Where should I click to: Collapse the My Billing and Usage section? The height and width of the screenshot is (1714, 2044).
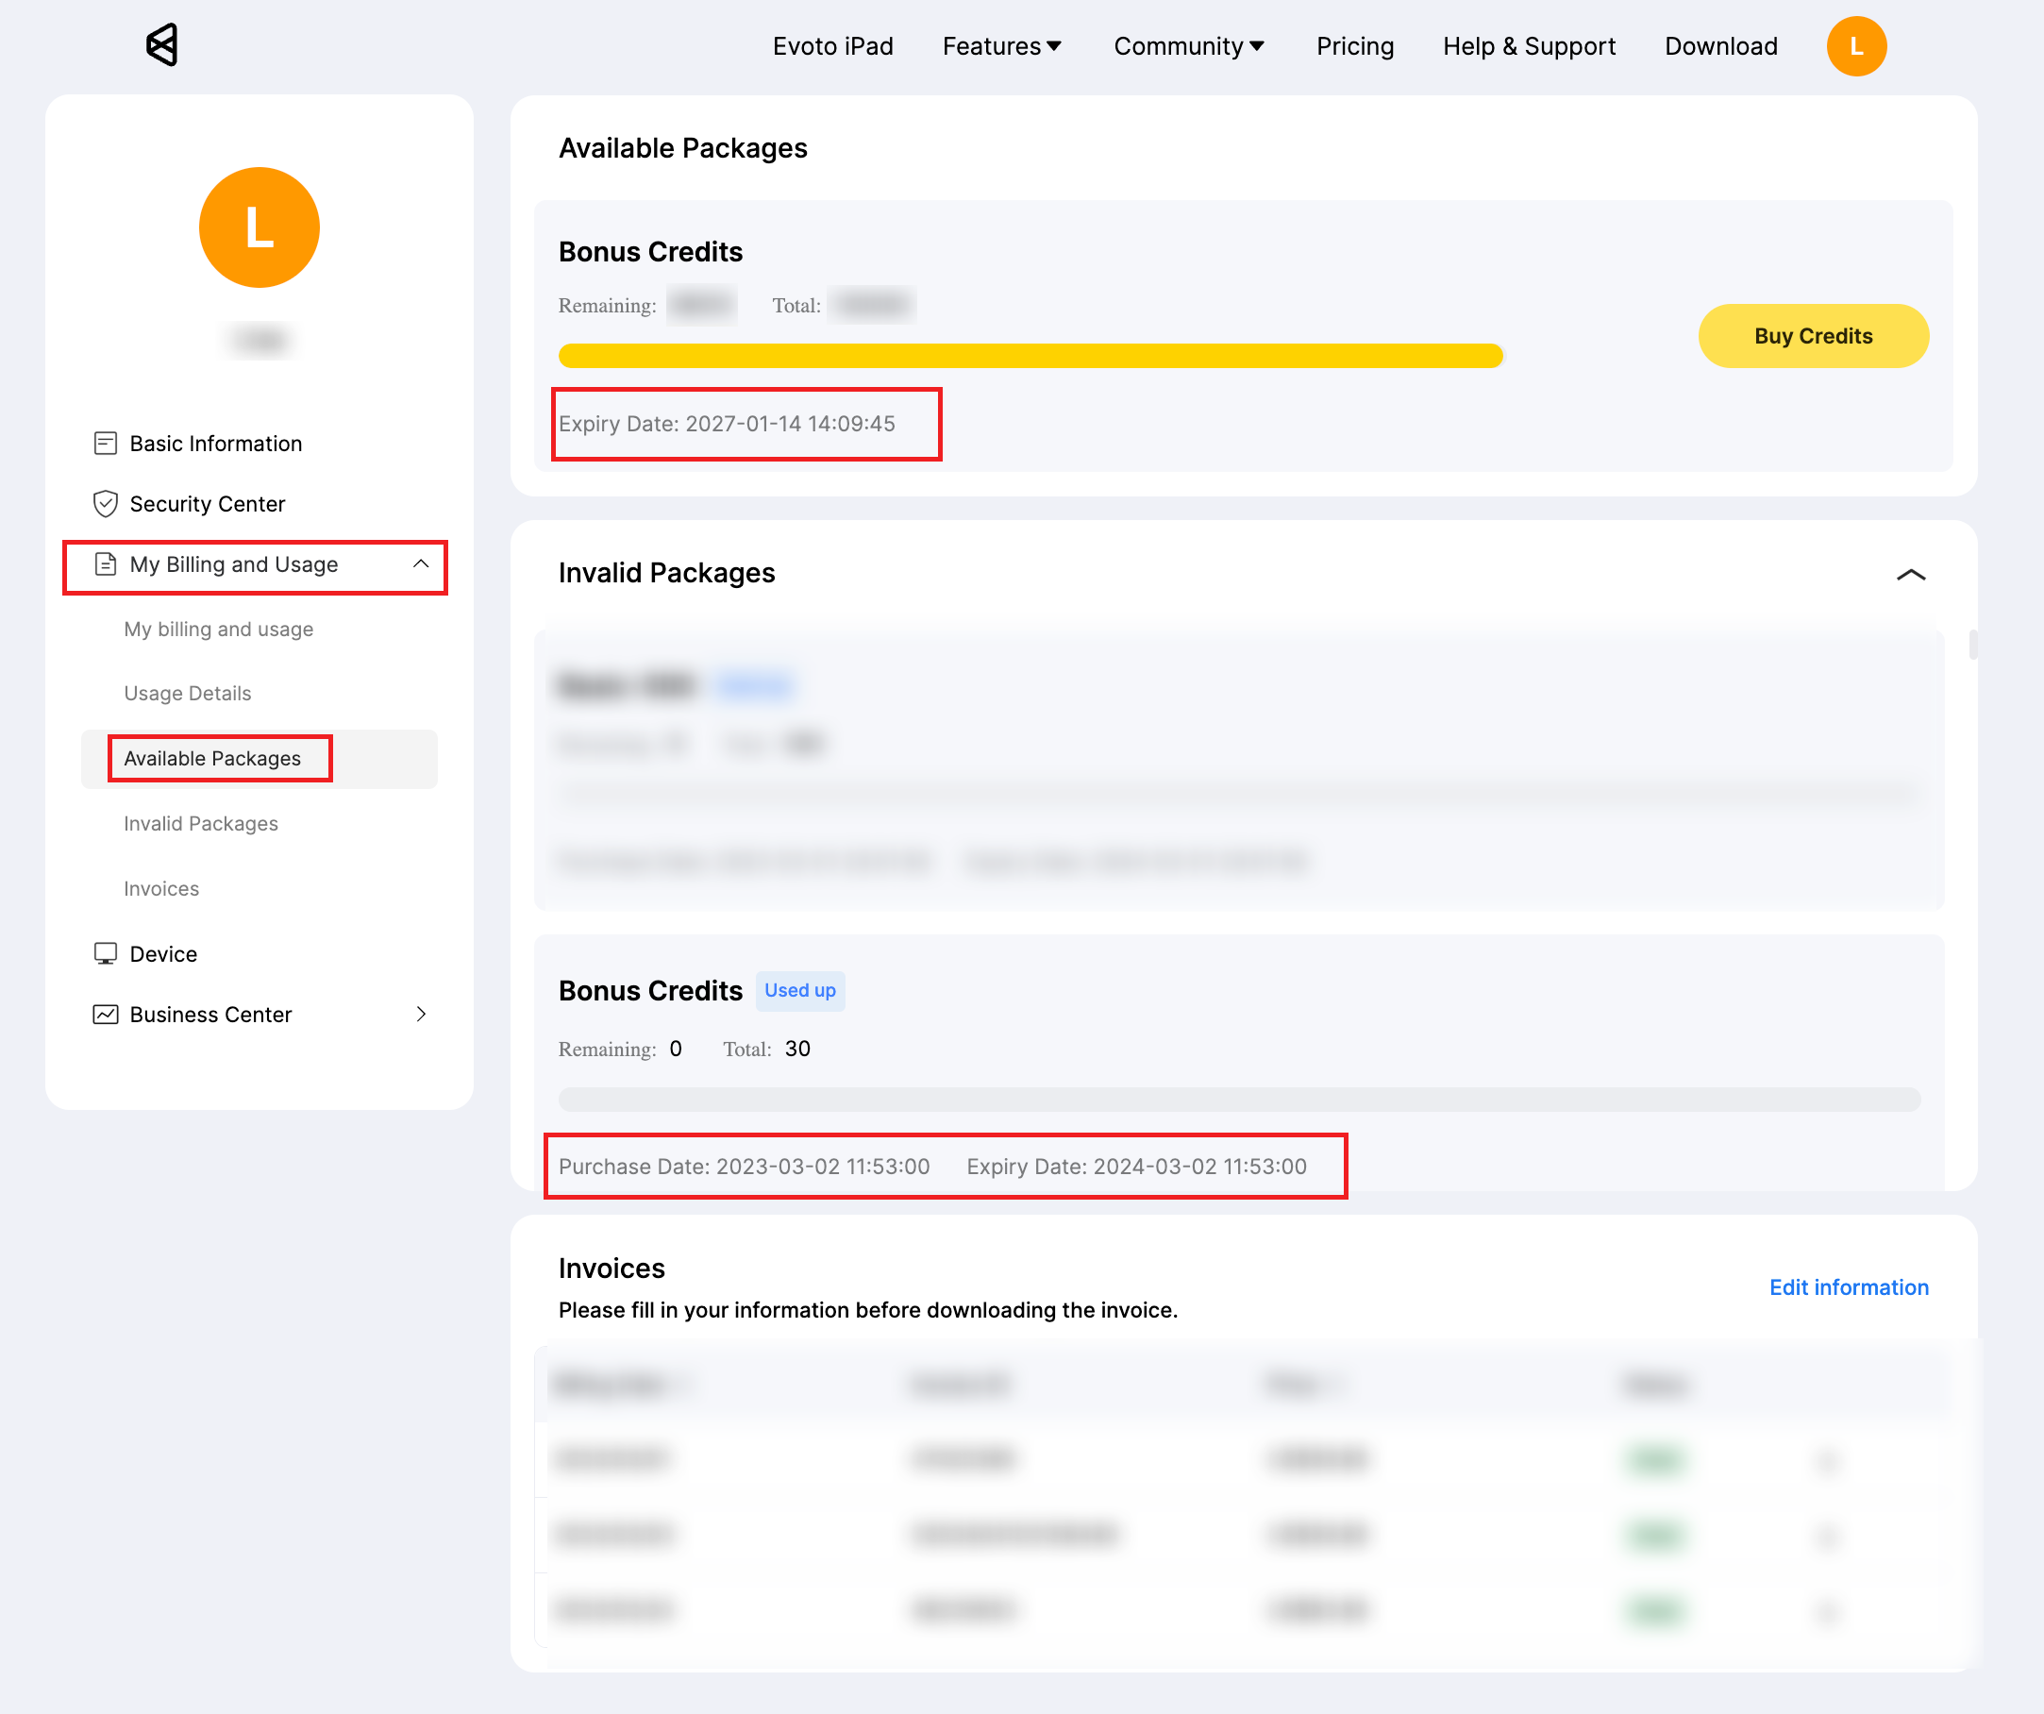(x=421, y=564)
